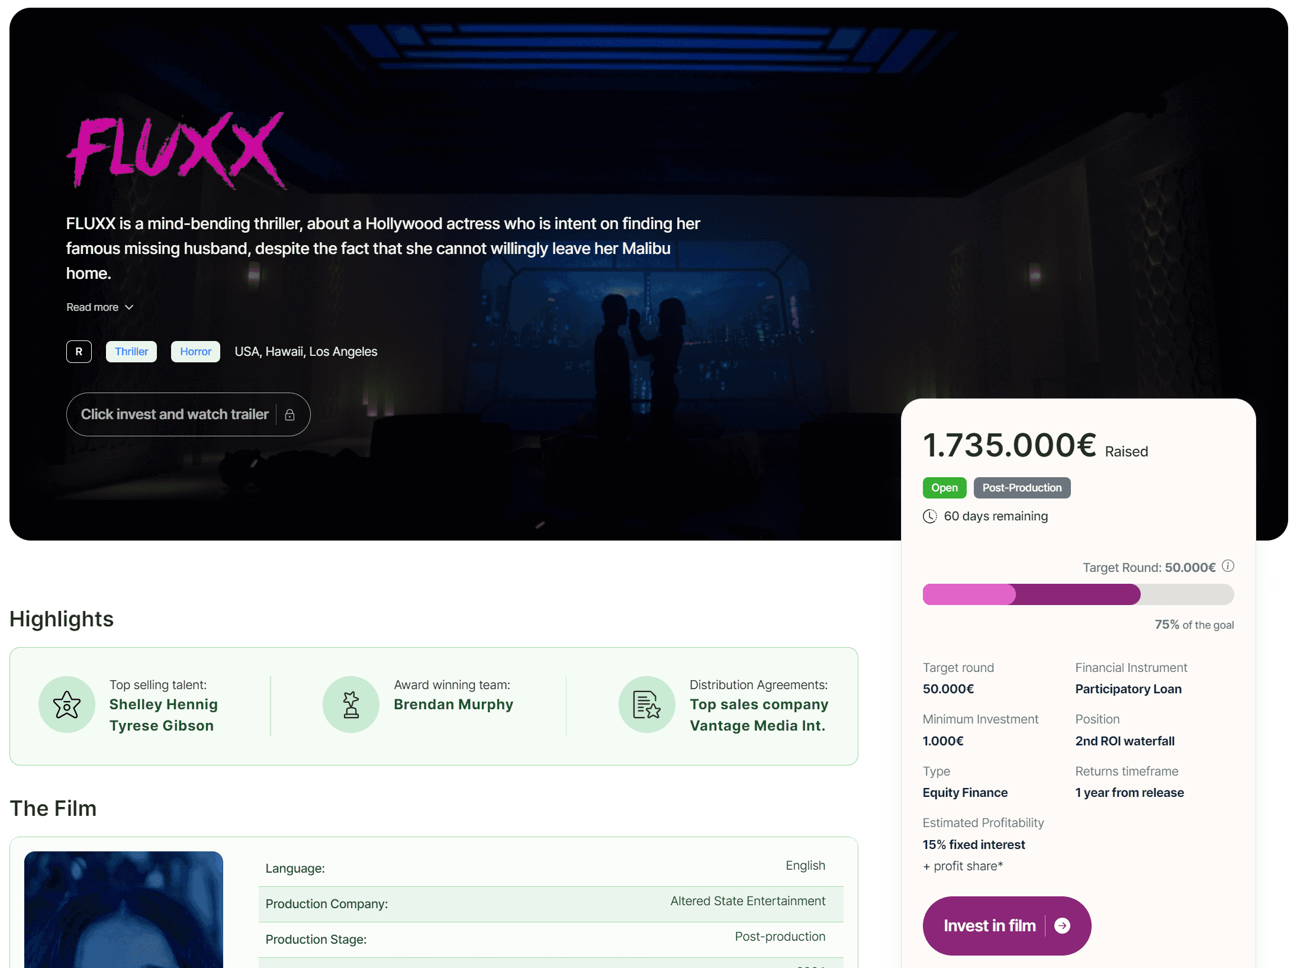Click the funding progress bar
1300x968 pixels.
(x=1078, y=594)
